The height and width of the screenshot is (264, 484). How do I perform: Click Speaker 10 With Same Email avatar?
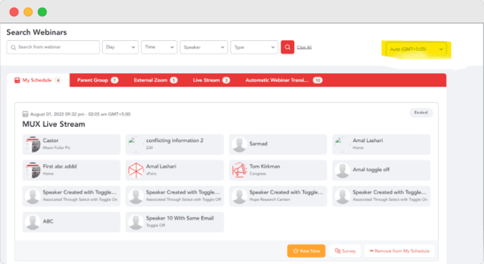click(x=136, y=222)
